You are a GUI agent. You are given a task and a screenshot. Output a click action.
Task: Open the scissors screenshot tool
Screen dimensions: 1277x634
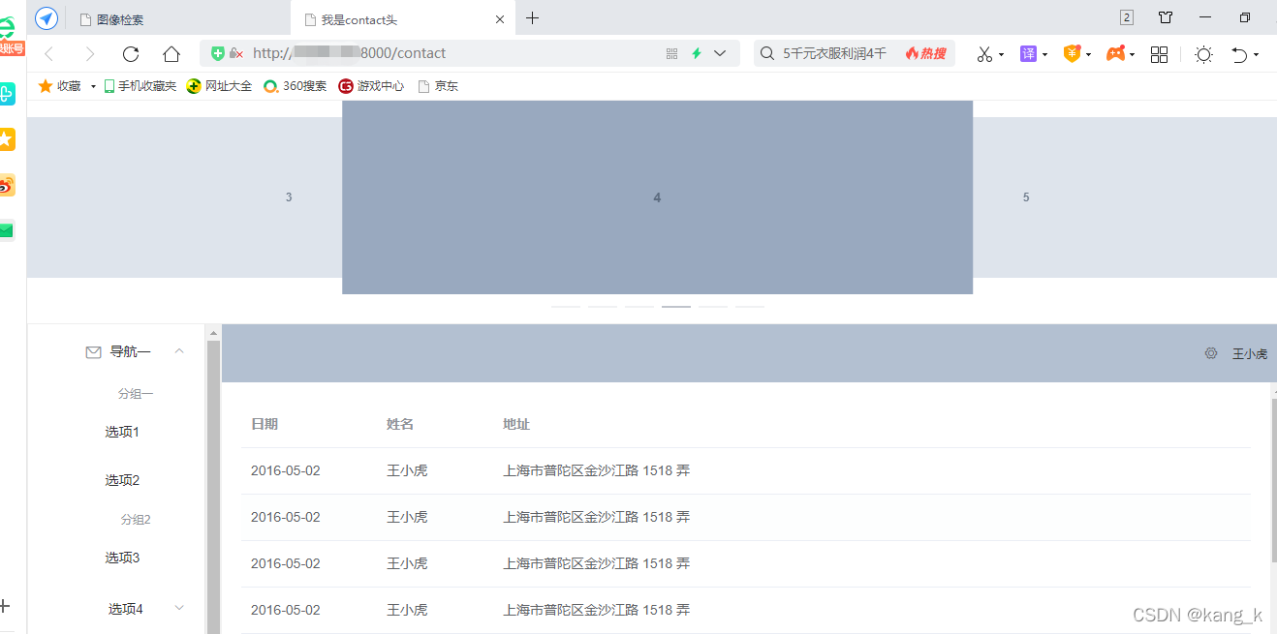click(x=984, y=54)
